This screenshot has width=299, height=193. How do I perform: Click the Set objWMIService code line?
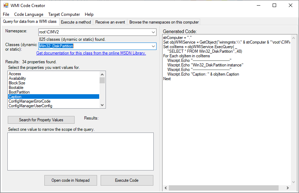227,42
